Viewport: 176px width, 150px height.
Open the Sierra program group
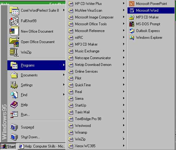click(x=97, y=99)
